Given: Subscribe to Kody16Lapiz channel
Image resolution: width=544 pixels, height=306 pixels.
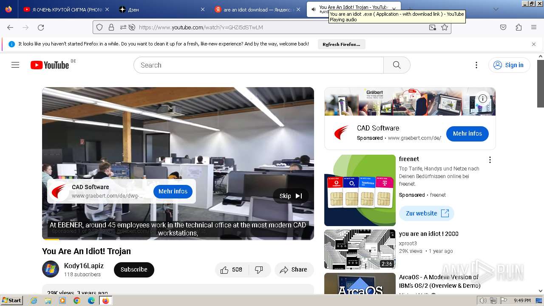Looking at the screenshot, I should click(x=134, y=269).
